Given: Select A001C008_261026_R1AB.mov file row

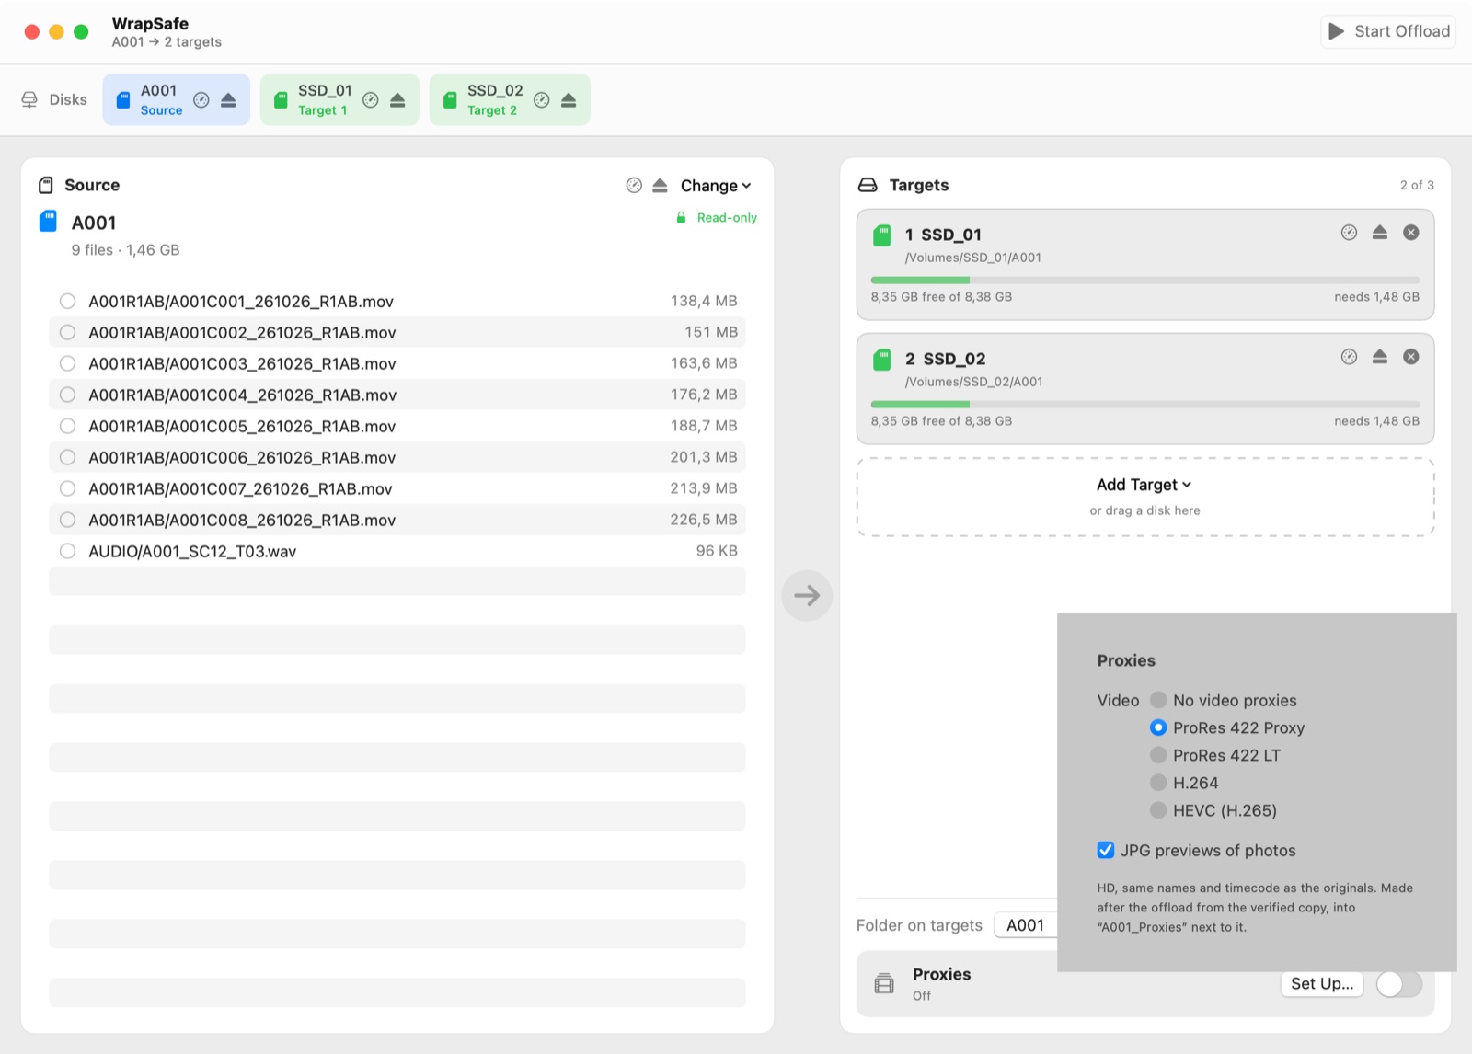Looking at the screenshot, I should (397, 520).
